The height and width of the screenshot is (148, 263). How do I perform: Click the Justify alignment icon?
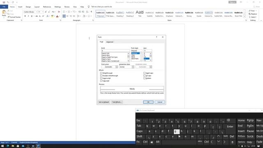pos(74,16)
